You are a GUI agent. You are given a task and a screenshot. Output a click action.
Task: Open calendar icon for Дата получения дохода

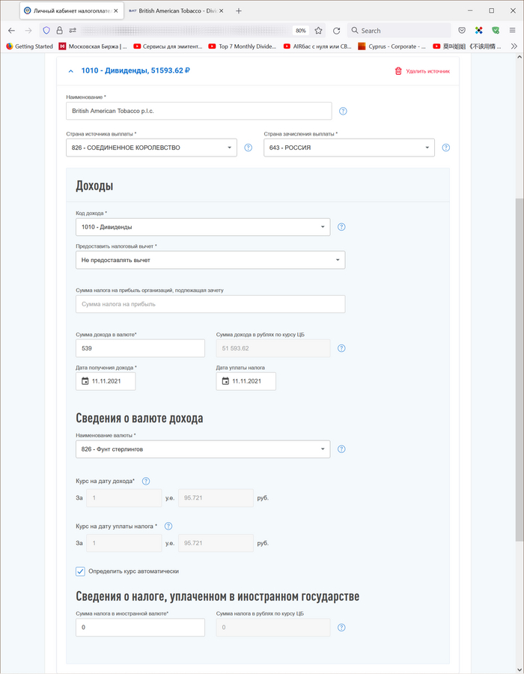pos(85,381)
